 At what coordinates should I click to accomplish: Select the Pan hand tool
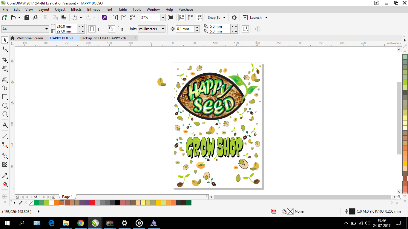click(5, 69)
